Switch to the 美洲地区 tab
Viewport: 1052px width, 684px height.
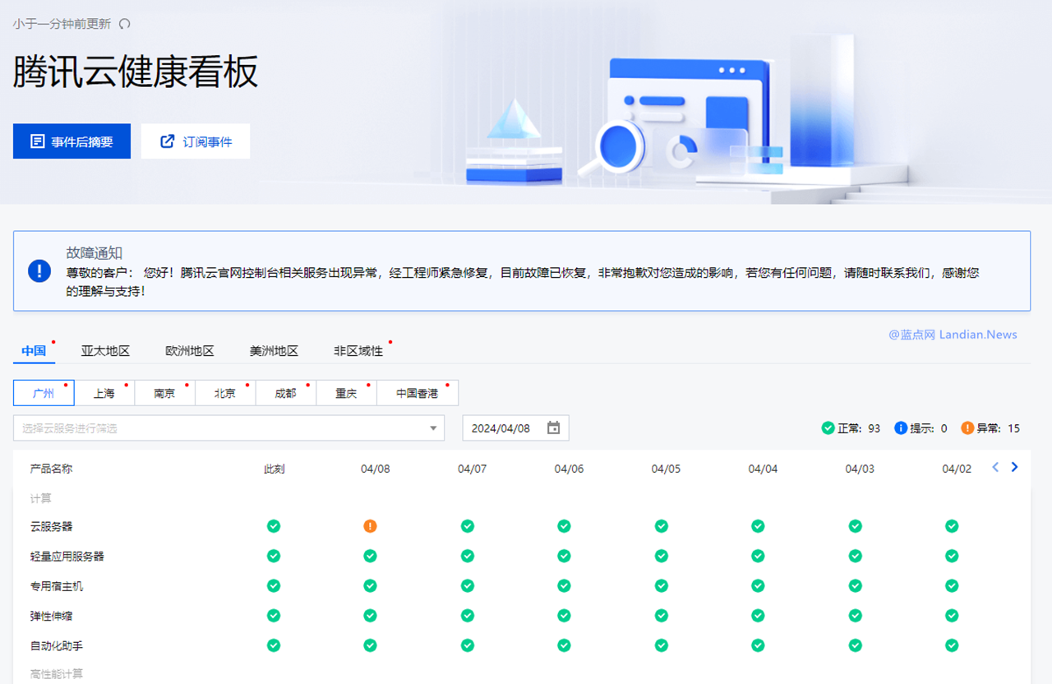tap(274, 351)
